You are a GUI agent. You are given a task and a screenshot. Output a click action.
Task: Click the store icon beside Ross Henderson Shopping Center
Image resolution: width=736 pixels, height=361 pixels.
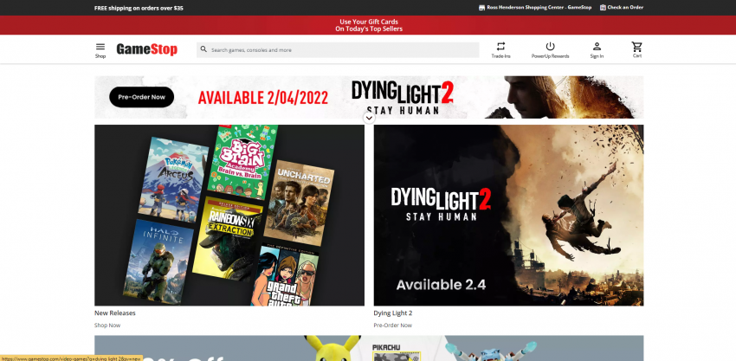(x=481, y=8)
